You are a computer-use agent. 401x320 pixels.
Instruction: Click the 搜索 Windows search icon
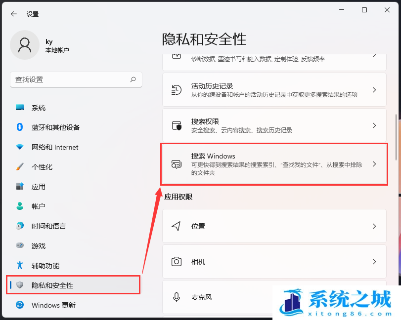pyautogui.click(x=177, y=164)
